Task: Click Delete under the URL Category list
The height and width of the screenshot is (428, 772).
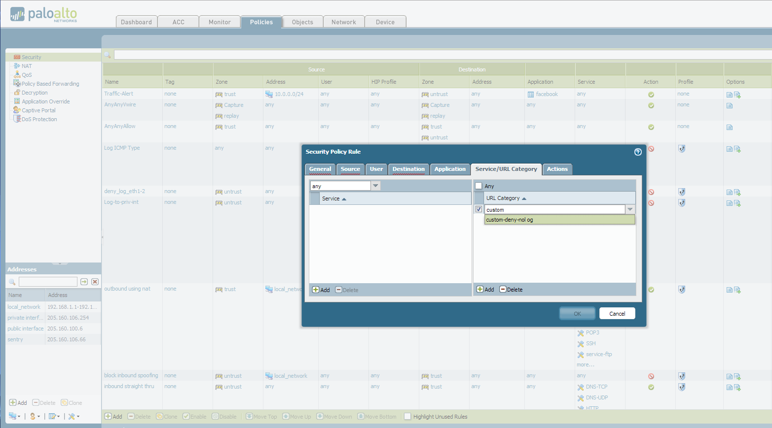Action: 511,289
